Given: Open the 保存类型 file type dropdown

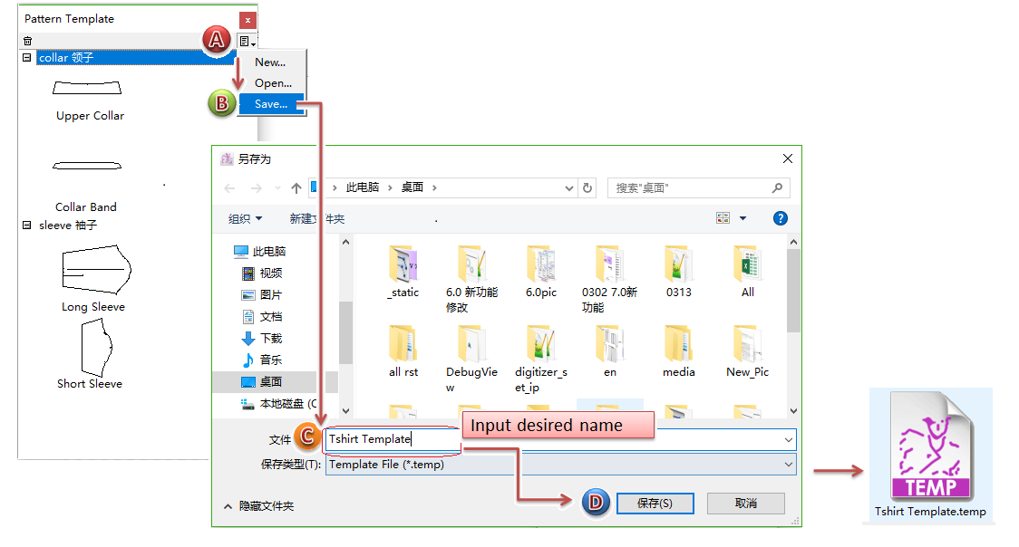Looking at the screenshot, I should point(560,465).
